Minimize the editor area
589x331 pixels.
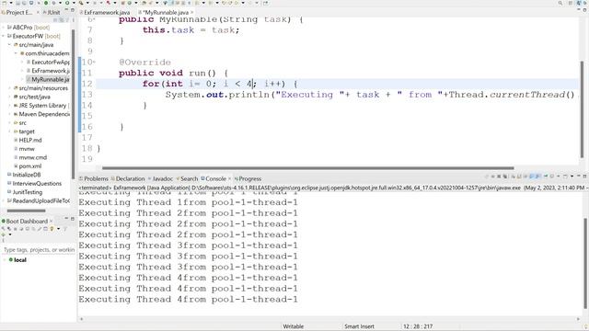579,10
